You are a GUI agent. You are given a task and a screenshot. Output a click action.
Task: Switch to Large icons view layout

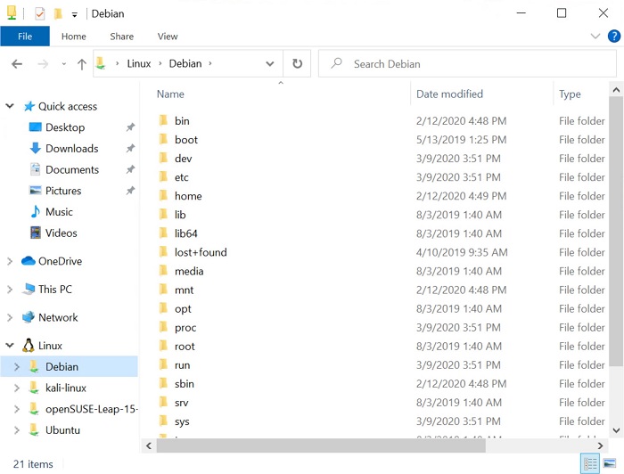click(x=610, y=463)
